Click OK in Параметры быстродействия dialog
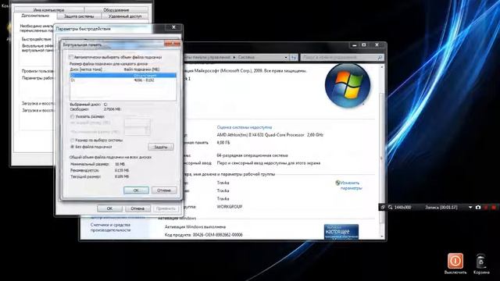The image size is (500, 281). click(109, 208)
